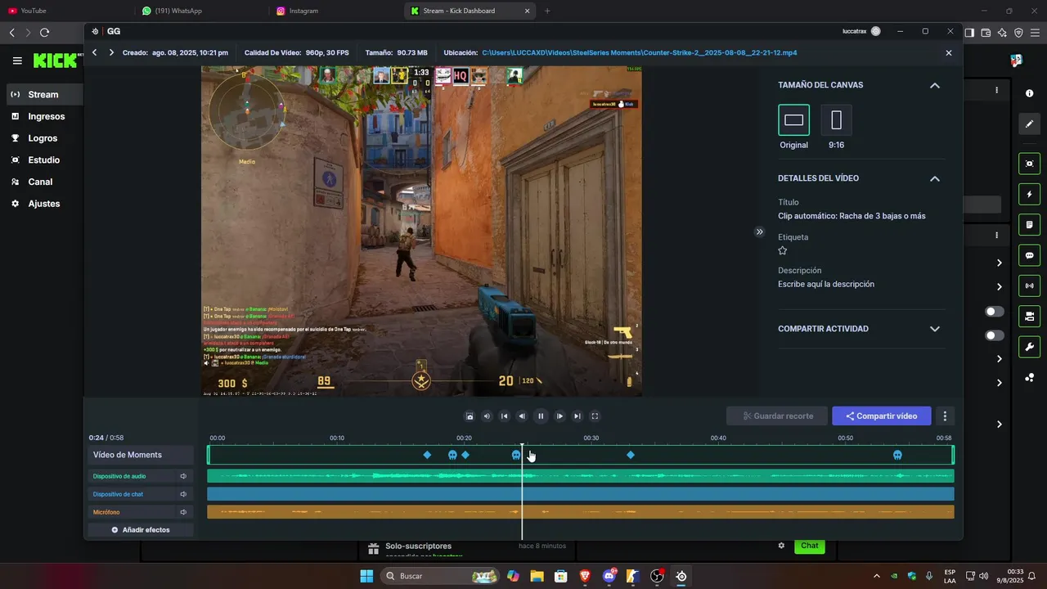1047x589 pixels.
Task: Click the chat bubble icon in Kick right rail
Action: pyautogui.click(x=1029, y=255)
